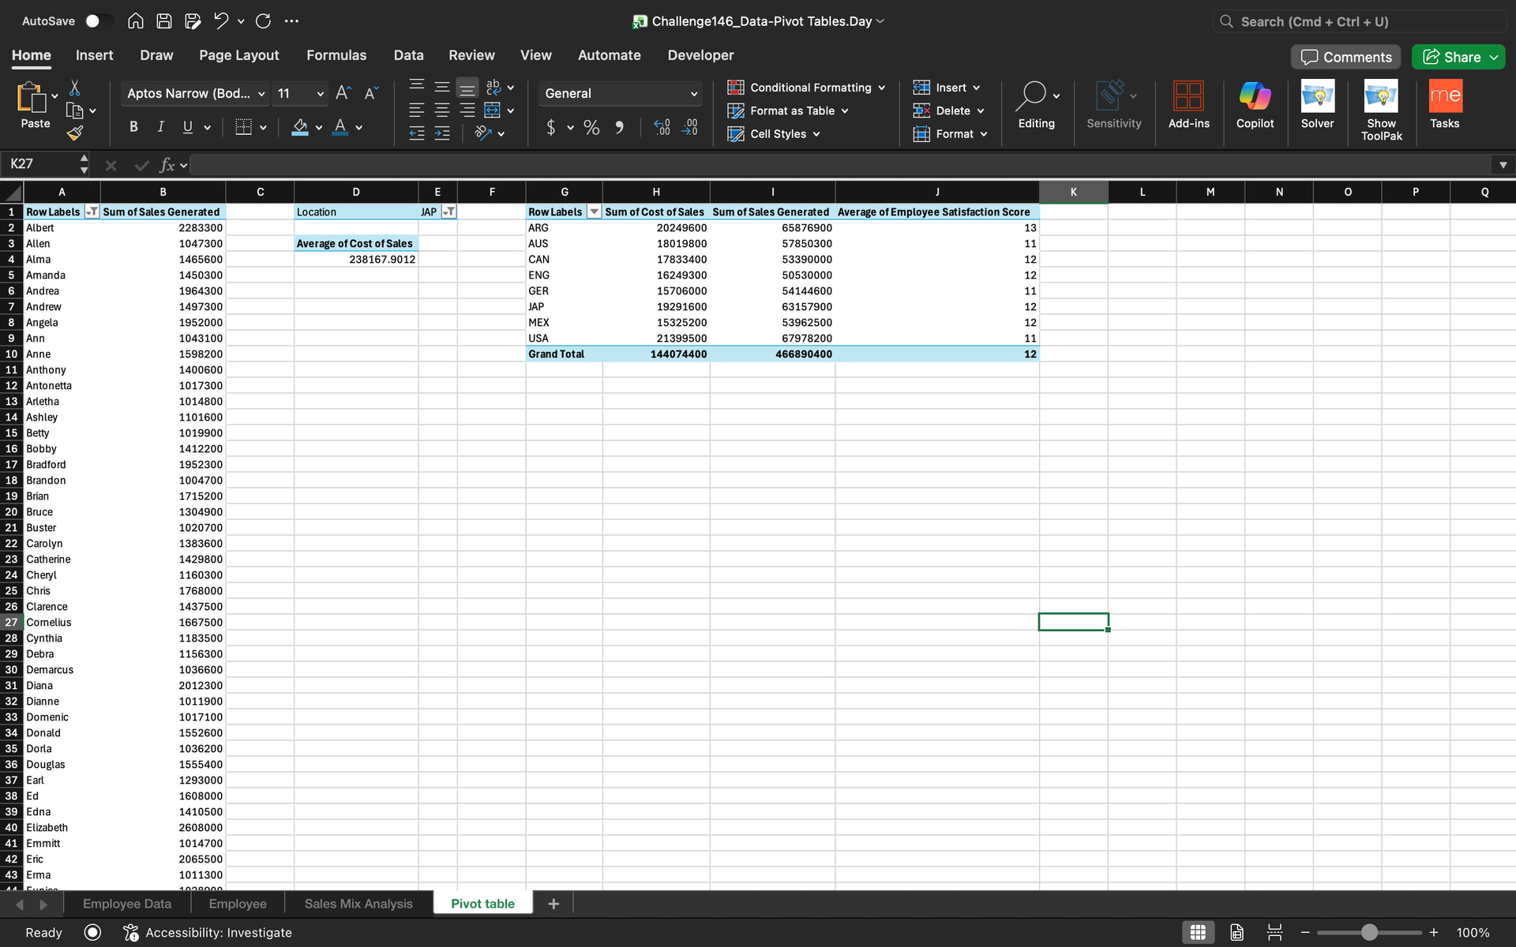Screen dimensions: 1516x947
Task: Expand the General number format dropdown
Action: pyautogui.click(x=693, y=94)
